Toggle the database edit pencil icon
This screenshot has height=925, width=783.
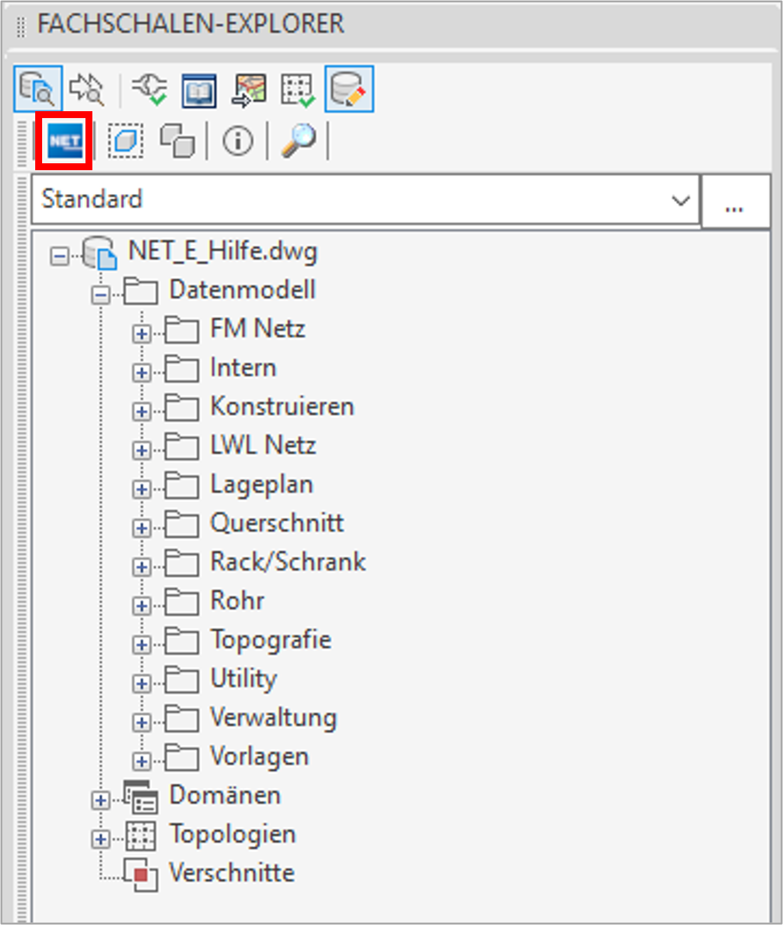pos(349,89)
